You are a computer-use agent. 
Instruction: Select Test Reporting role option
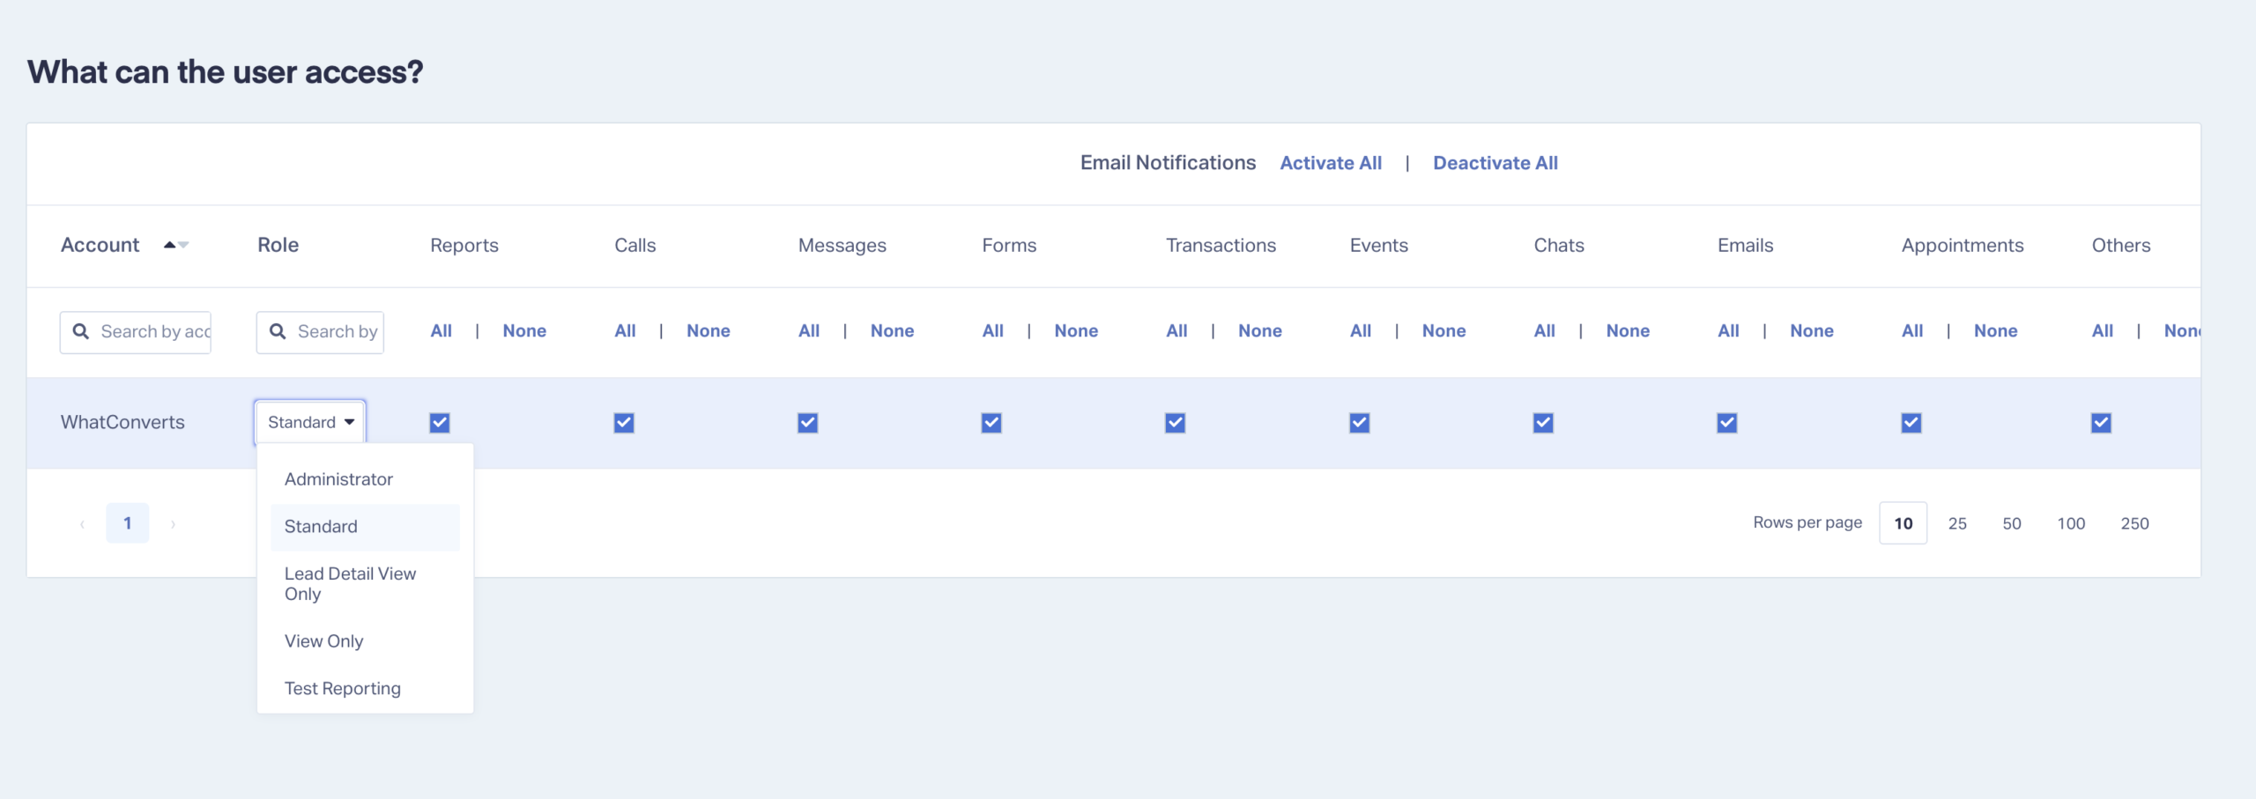coord(365,689)
